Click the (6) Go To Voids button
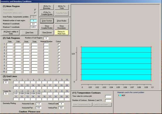This screenshot has width=162, height=114. pos(62,7)
